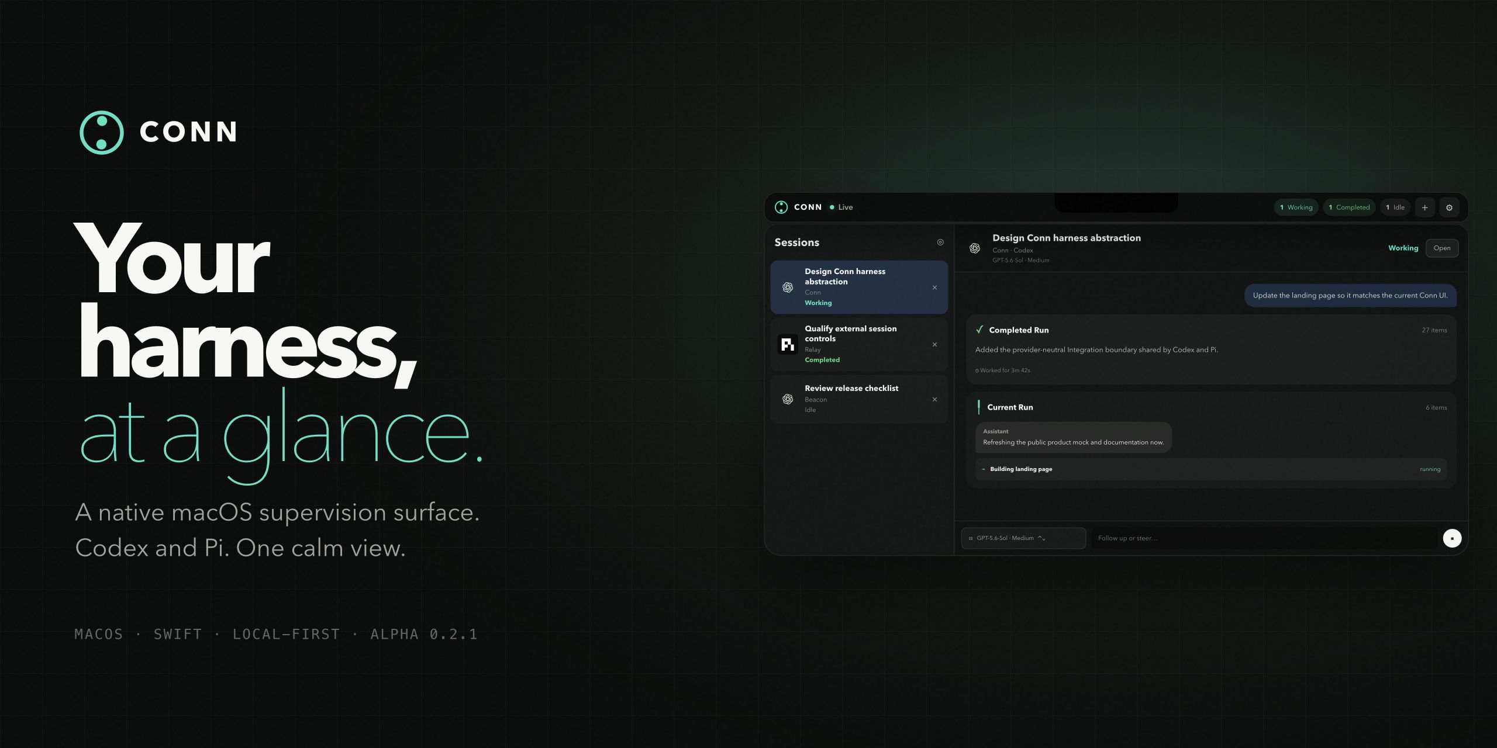Click the Added the provider-neutral Integration boundary summary text
Viewport: 1497px width, 748px height.
click(x=1096, y=350)
